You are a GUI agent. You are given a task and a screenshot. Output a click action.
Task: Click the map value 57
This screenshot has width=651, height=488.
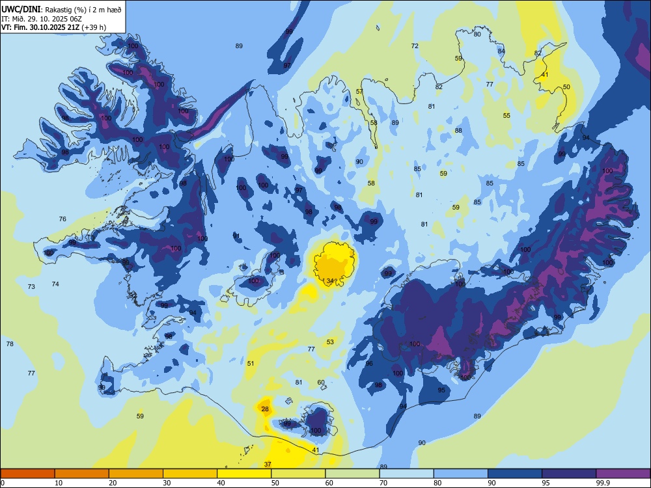tap(359, 91)
